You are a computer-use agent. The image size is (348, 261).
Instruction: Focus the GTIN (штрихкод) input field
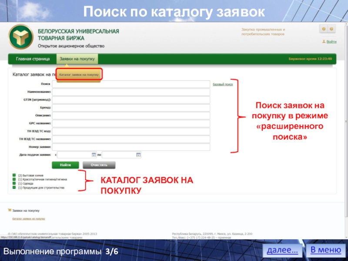pos(131,100)
